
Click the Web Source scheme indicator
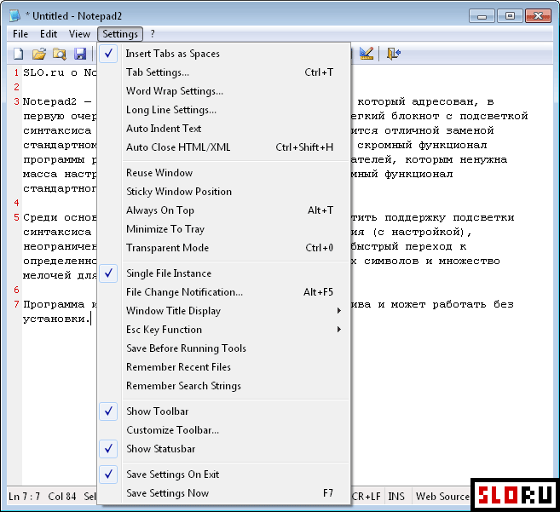[x=442, y=497]
